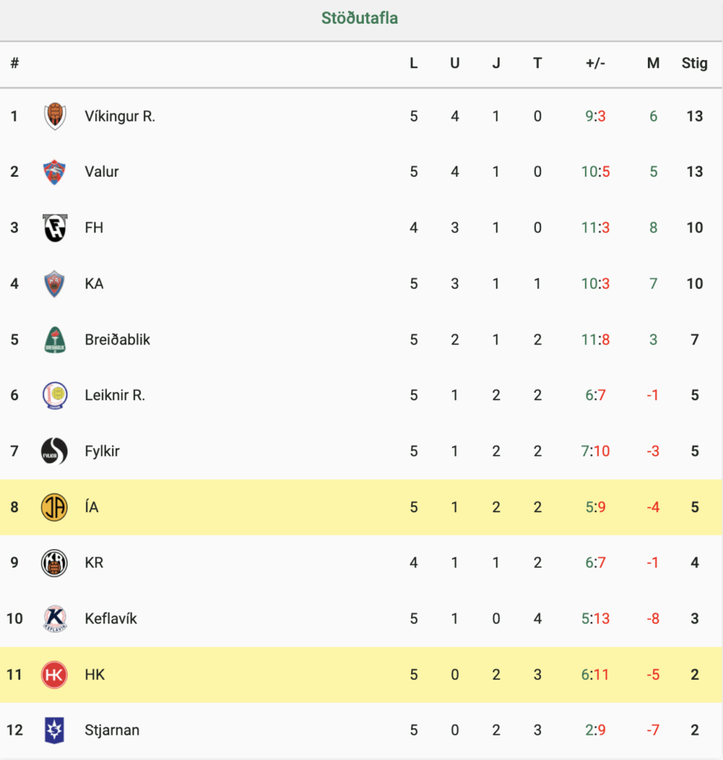Click the ÍA yellow crest

pyautogui.click(x=54, y=507)
